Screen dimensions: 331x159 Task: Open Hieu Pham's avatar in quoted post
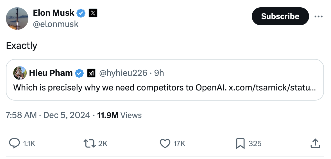(20, 73)
